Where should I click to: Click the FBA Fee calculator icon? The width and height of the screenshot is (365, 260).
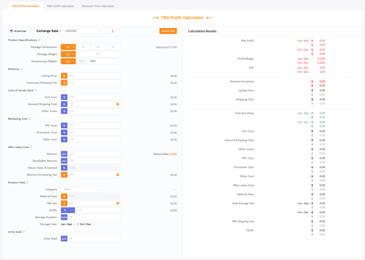(118, 203)
